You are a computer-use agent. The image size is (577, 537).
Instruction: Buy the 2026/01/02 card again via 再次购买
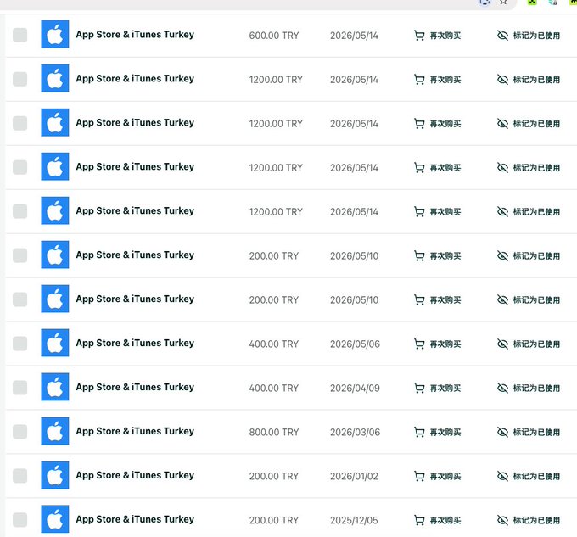point(438,476)
